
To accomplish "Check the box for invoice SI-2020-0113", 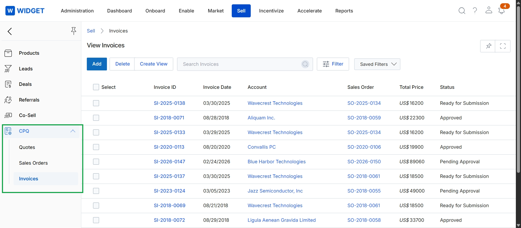I will click(x=96, y=147).
